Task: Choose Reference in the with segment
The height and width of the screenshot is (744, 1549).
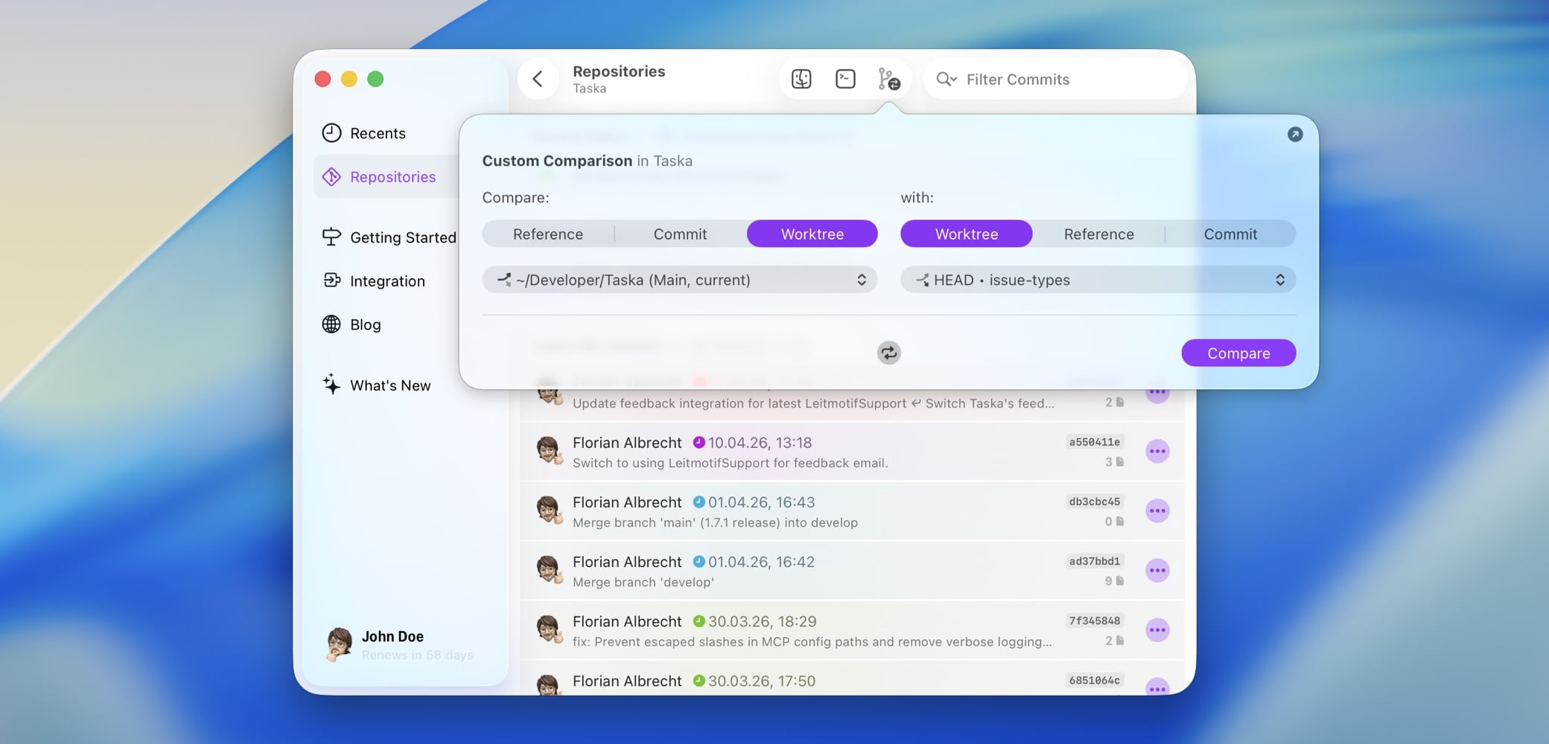Action: (1098, 234)
